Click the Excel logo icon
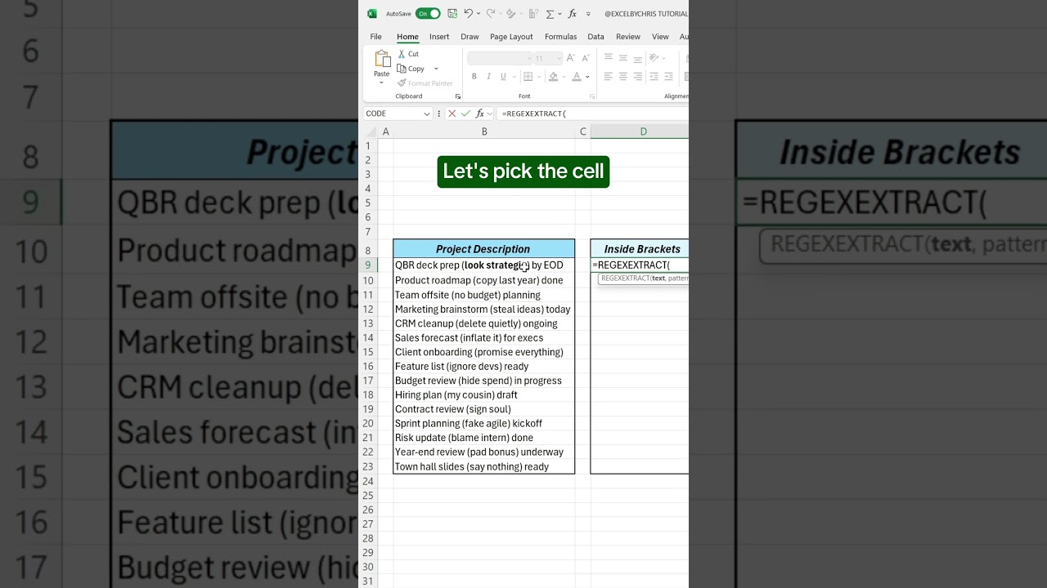This screenshot has width=1047, height=588. [372, 13]
